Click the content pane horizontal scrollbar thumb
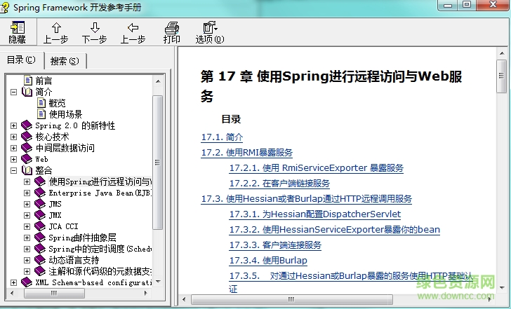511x309 pixels. [291, 299]
